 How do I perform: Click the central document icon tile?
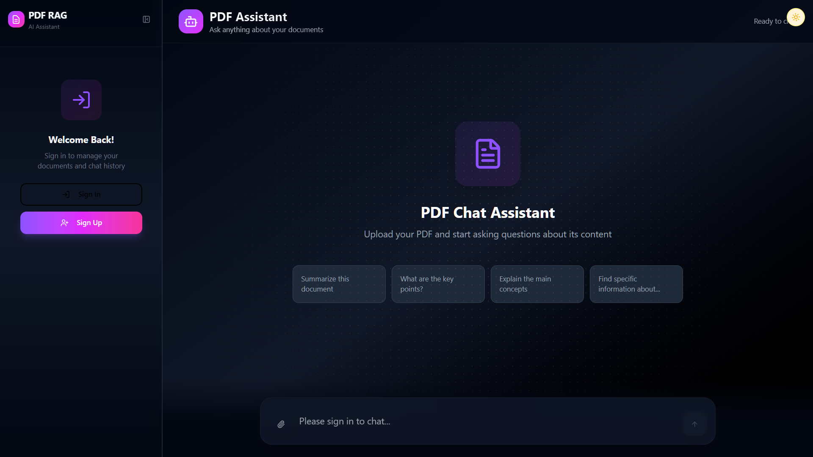pos(488,154)
